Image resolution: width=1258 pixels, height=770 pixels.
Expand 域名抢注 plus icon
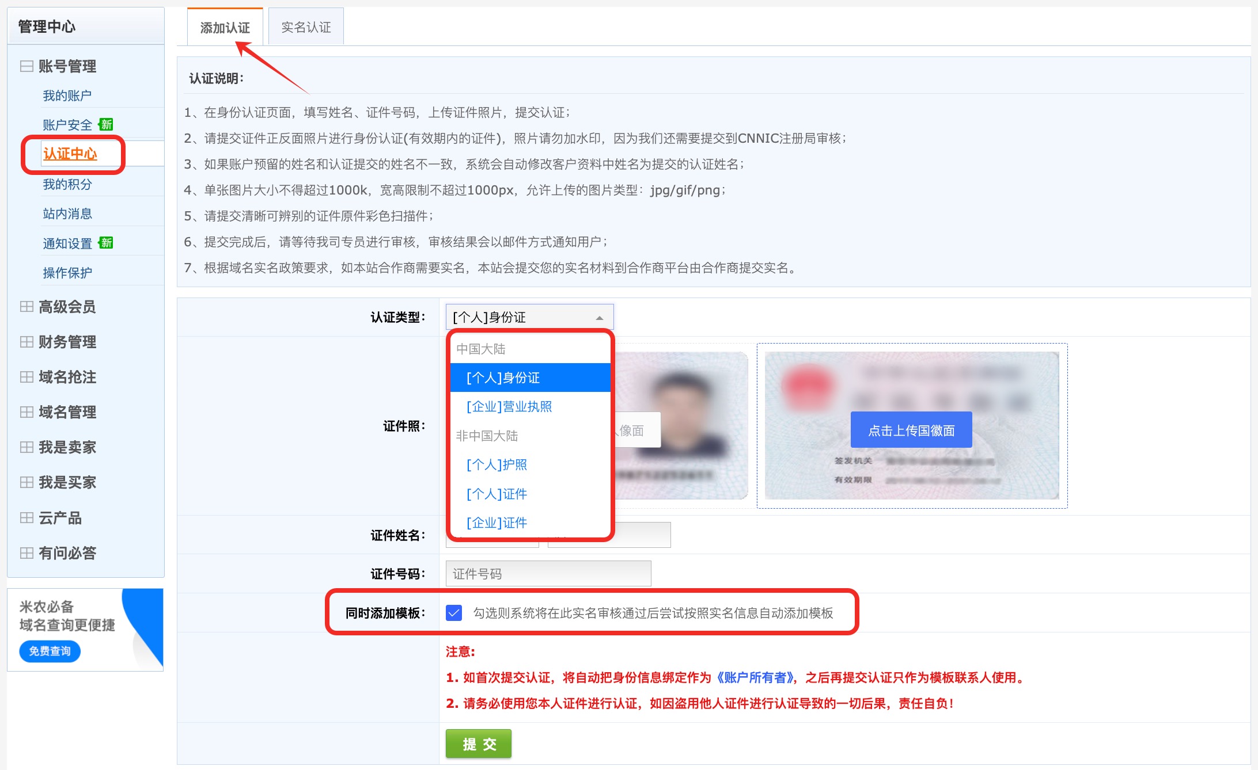26,377
